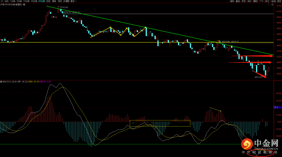
Task: Click the 标记 mark button
Action: pos(267,1)
